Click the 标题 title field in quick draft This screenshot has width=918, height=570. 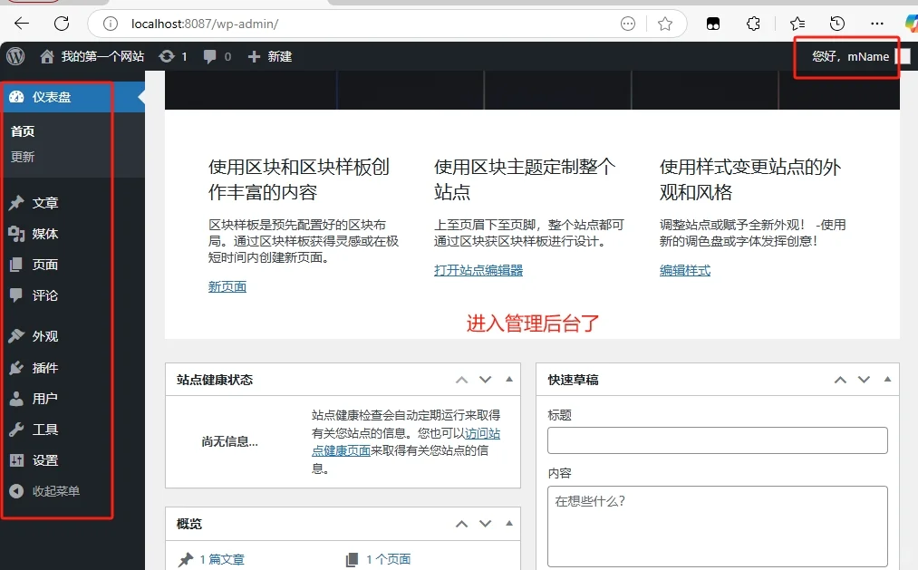point(717,440)
